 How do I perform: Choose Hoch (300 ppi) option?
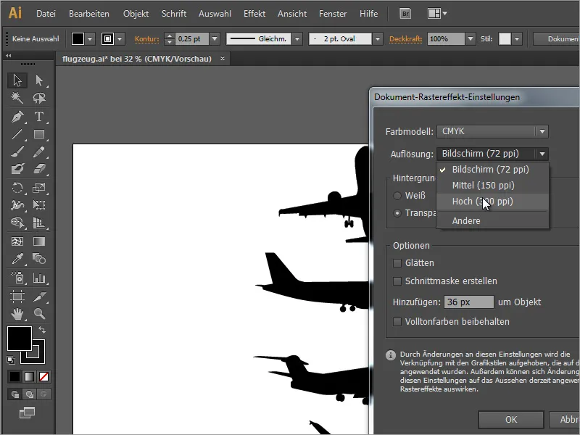[x=493, y=202]
